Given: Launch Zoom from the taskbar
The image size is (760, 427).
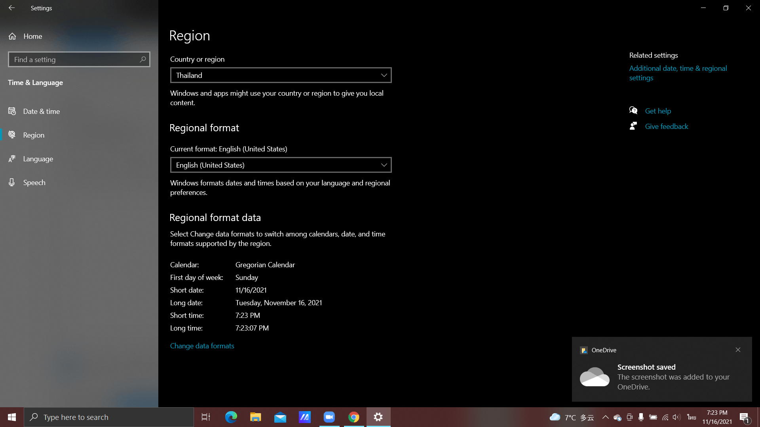Looking at the screenshot, I should point(329,417).
